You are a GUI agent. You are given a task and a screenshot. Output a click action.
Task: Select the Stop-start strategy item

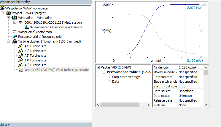pos(126,77)
